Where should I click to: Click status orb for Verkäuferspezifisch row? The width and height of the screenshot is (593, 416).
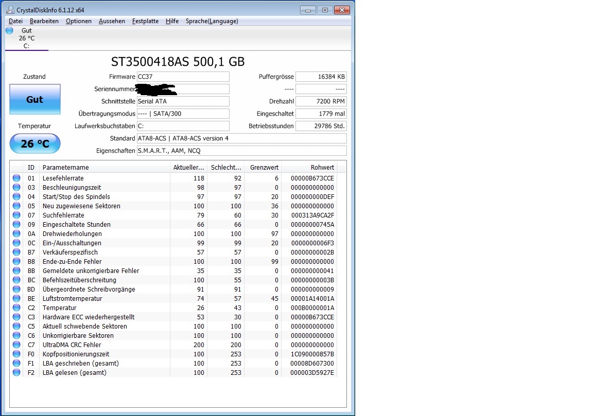coord(16,252)
